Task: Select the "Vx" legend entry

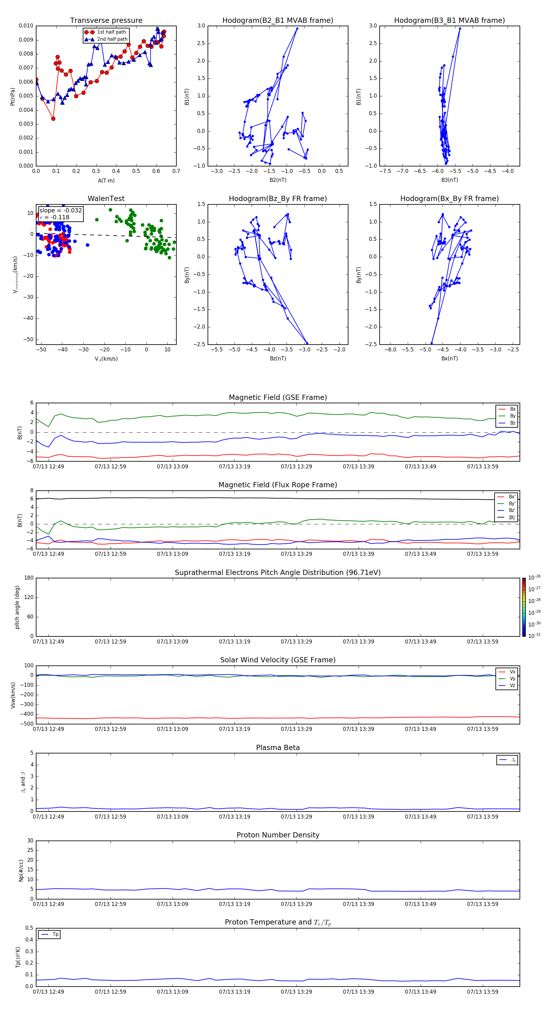Action: pos(507,672)
